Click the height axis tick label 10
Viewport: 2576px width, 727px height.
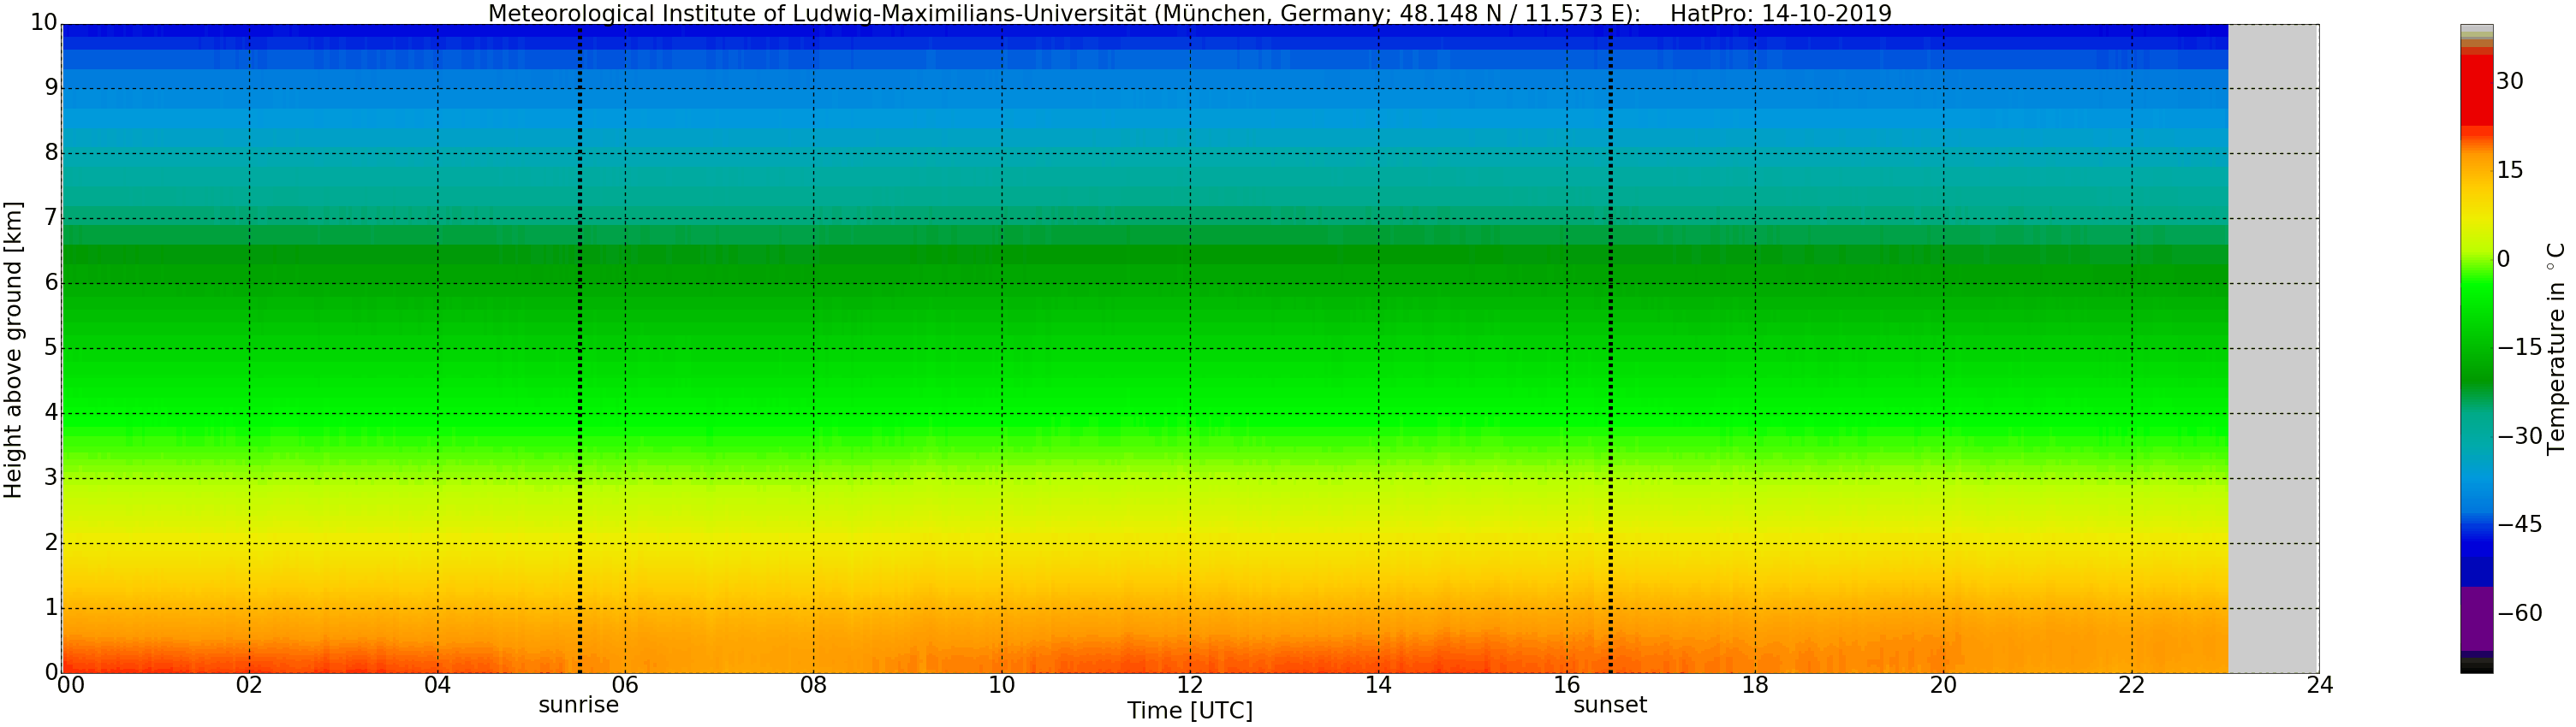click(43, 23)
